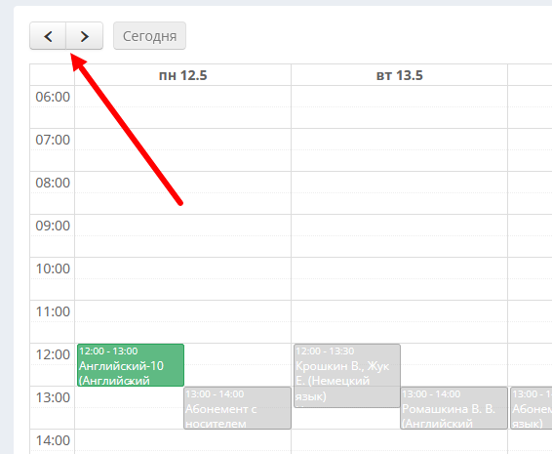Viewport: 552px width, 454px height.
Task: Click the 14:00 slot on Monday
Action: (x=182, y=440)
